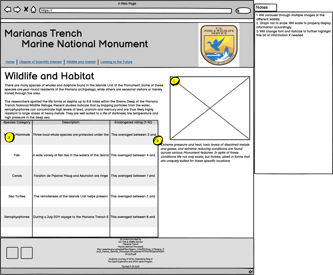333x275 pixels.
Task: Click the yellow annotation marker 2 near Mammals
Action: coord(9,138)
